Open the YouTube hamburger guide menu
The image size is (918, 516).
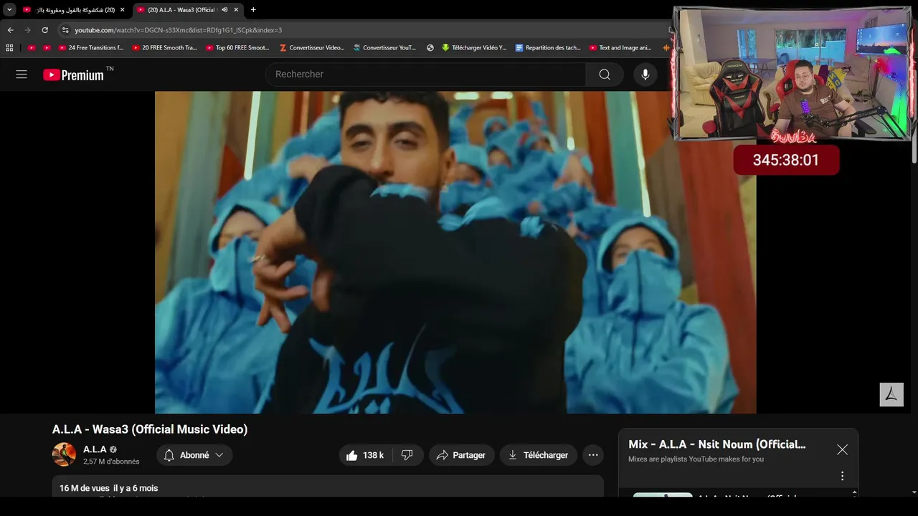click(22, 75)
